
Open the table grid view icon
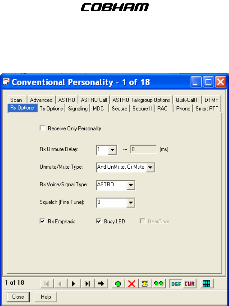click(x=207, y=283)
